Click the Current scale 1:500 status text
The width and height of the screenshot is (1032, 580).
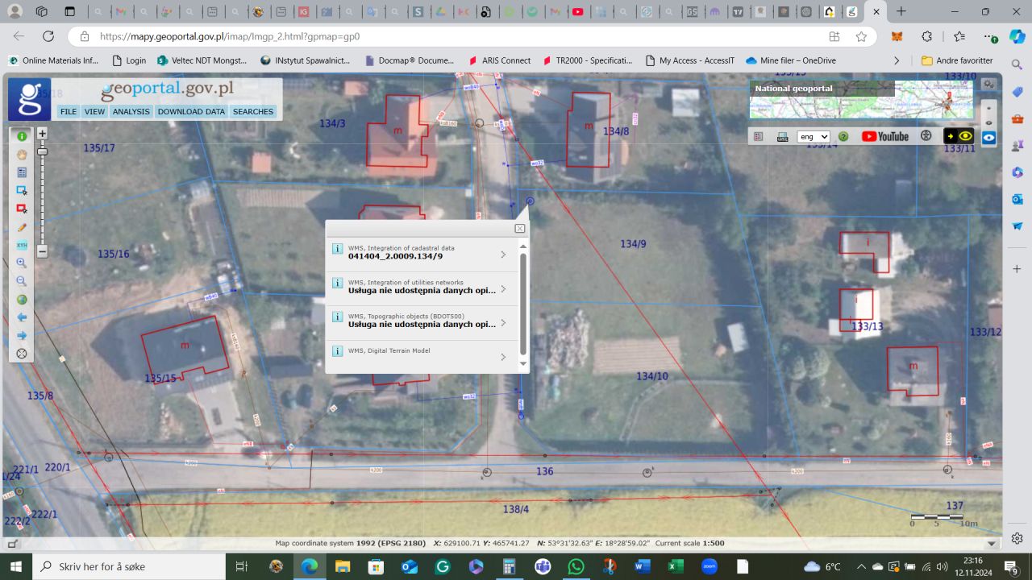click(689, 543)
